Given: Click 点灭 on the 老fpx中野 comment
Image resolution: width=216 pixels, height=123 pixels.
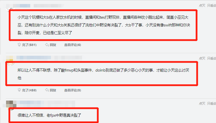Looking at the screenshot, I should click(x=202, y=103).
